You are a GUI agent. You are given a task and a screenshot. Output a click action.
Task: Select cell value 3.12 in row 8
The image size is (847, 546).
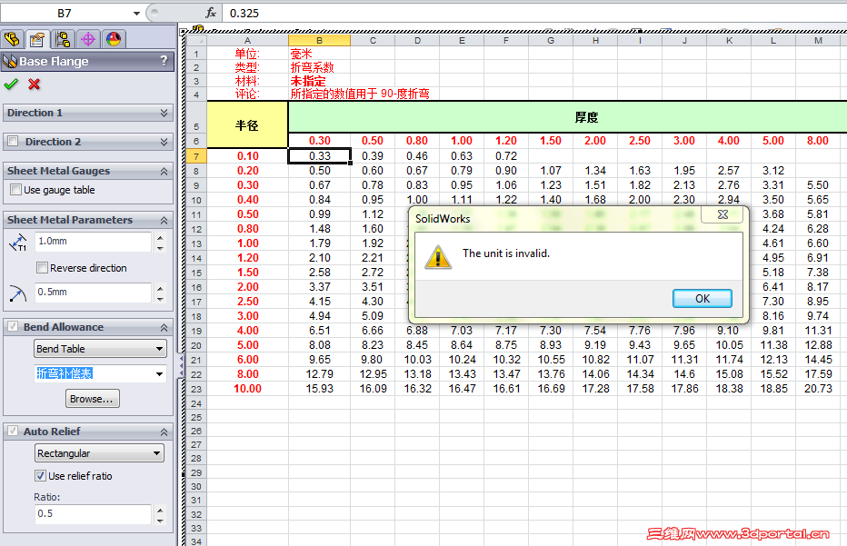pos(773,171)
